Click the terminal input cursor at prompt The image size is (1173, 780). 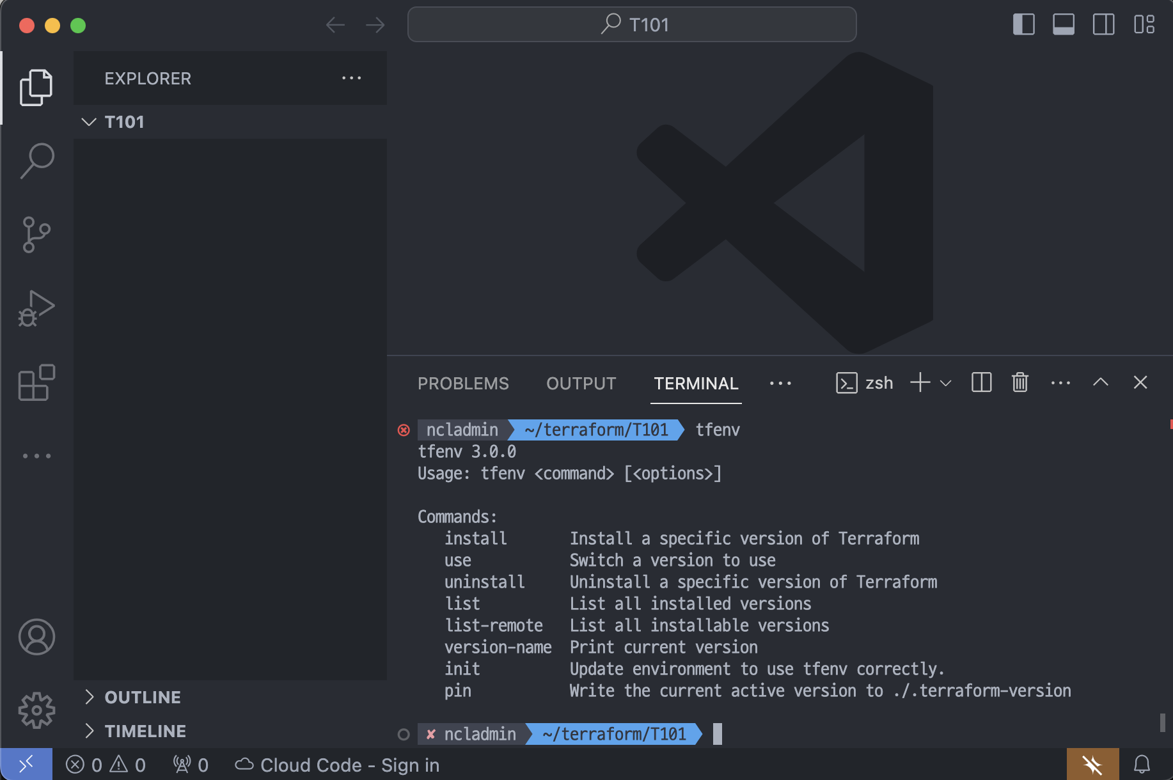[x=718, y=734]
